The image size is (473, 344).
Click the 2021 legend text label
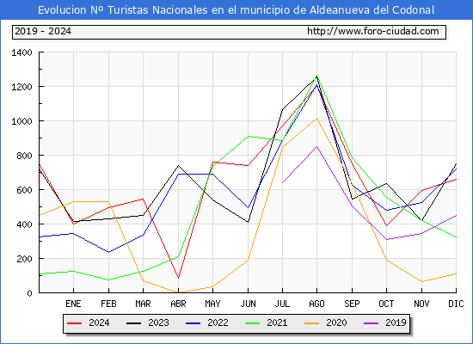[277, 322]
